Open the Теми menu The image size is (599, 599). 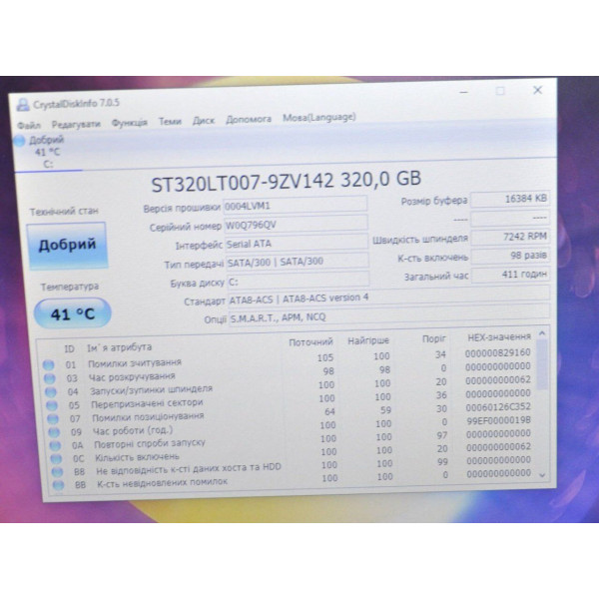[170, 122]
